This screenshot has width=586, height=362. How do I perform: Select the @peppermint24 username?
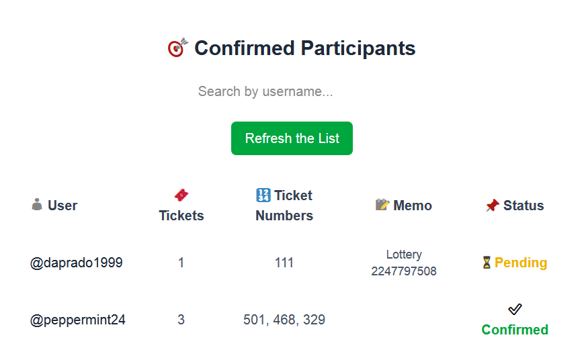pos(78,320)
